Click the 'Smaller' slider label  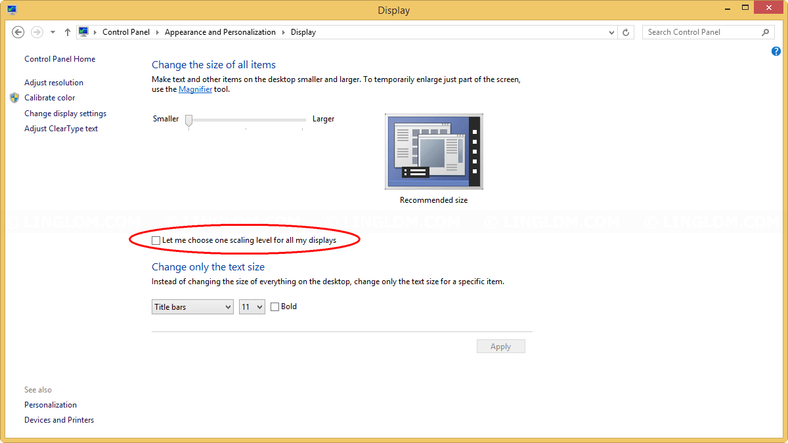point(165,119)
